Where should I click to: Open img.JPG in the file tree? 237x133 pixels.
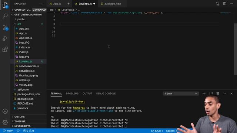click(24, 43)
